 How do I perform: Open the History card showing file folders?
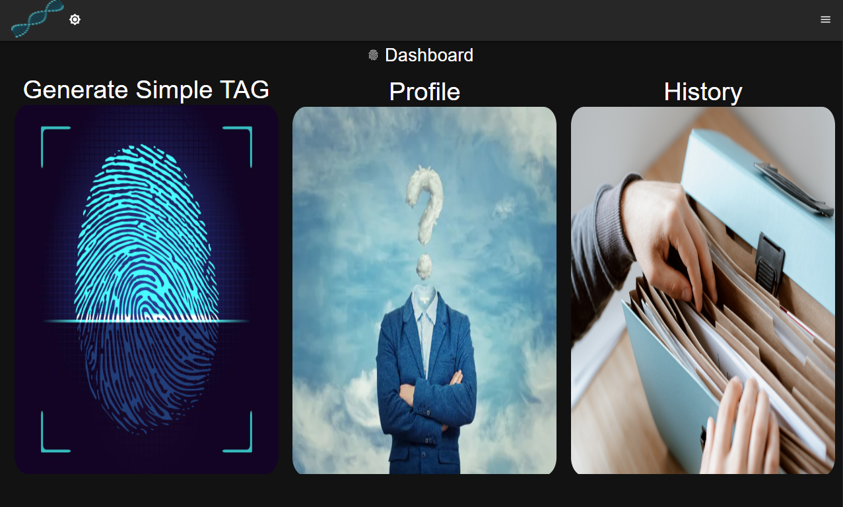pyautogui.click(x=703, y=291)
